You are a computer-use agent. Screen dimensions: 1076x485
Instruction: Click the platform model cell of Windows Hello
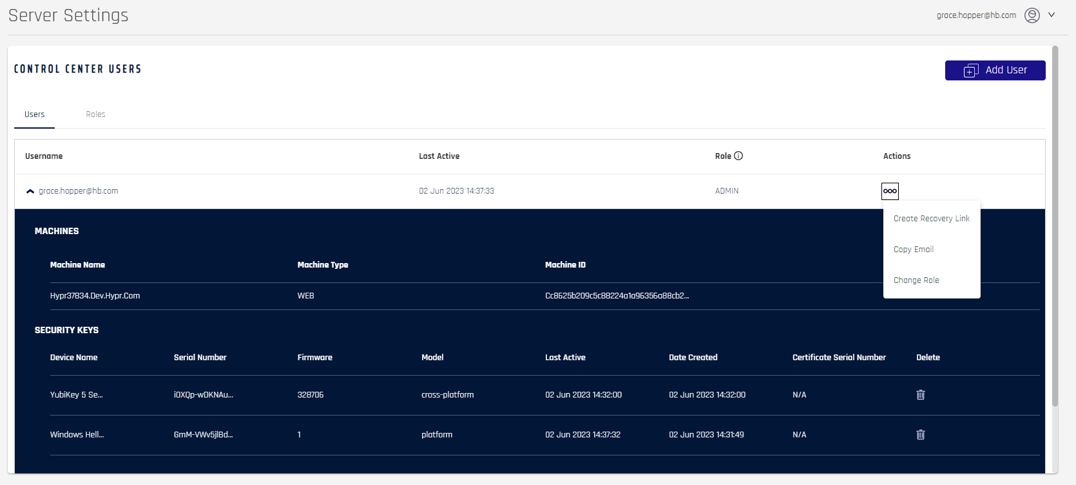coord(437,435)
